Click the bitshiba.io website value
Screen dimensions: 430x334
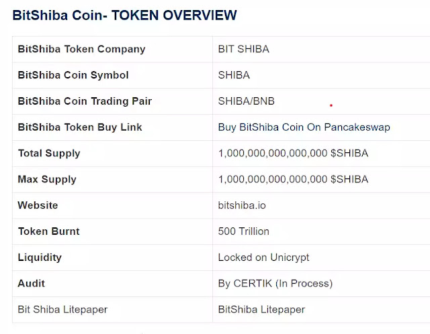242,205
